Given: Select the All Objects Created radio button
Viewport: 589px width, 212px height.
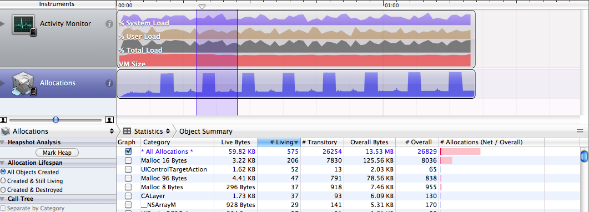Looking at the screenshot, I should pyautogui.click(x=3, y=172).
